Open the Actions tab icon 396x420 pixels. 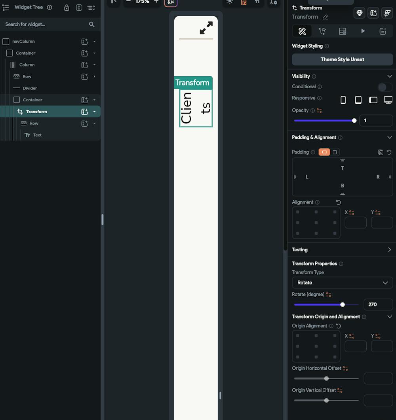322,31
